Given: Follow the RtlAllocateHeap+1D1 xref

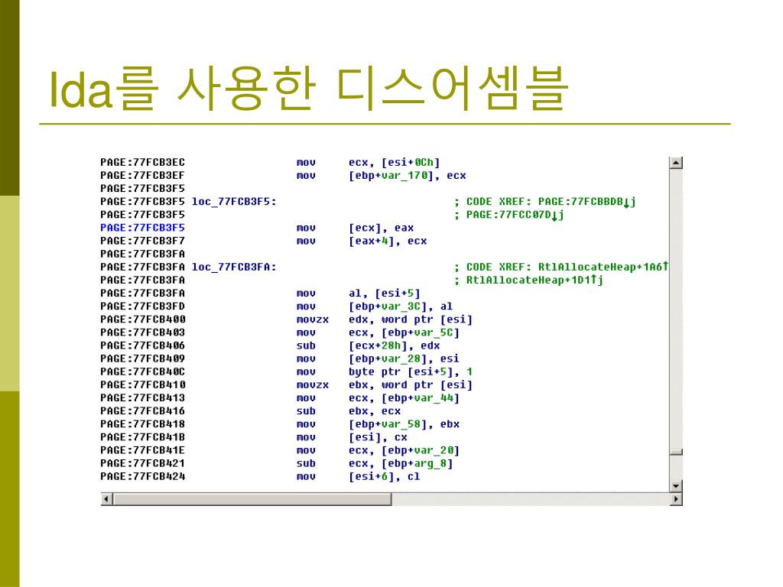Looking at the screenshot, I should (534, 280).
